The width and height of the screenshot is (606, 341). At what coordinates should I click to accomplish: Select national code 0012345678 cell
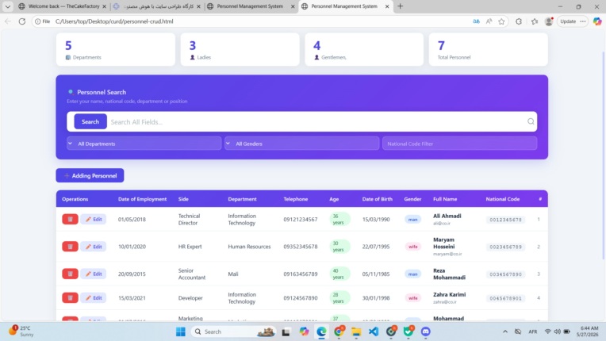tap(505, 220)
